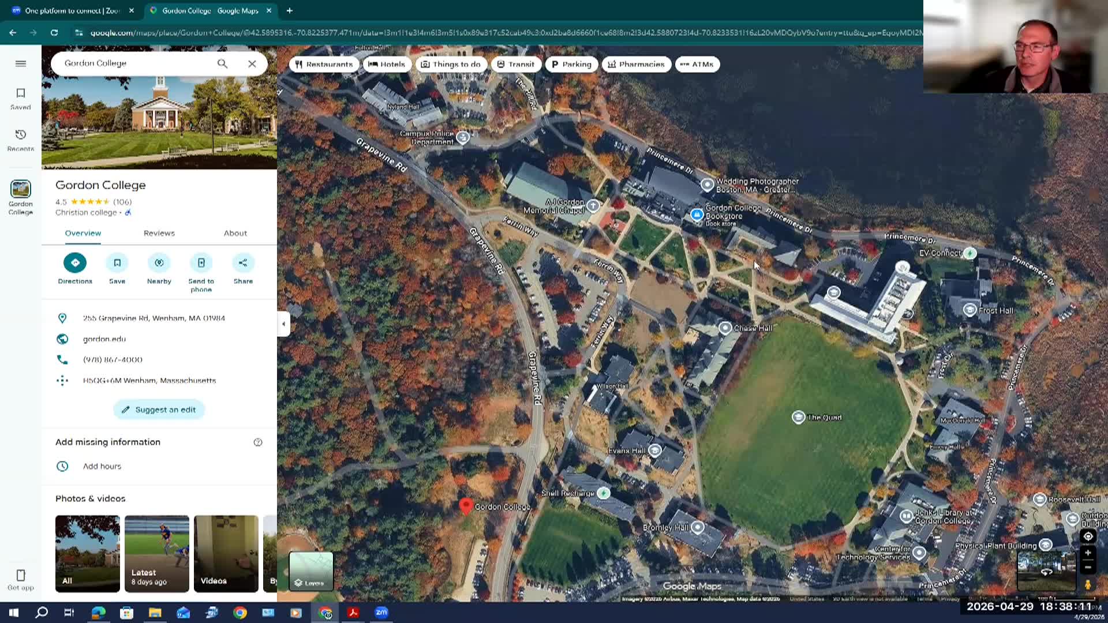1108x623 pixels.
Task: Select the Gordon College Bookstore marker
Action: tap(697, 215)
